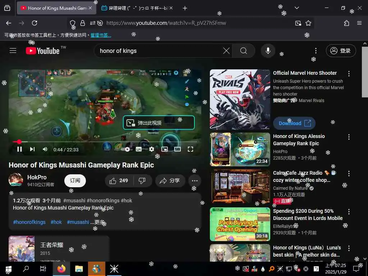This screenshot has height=276, width=368.
Task: Reload the current page
Action: coord(34,23)
